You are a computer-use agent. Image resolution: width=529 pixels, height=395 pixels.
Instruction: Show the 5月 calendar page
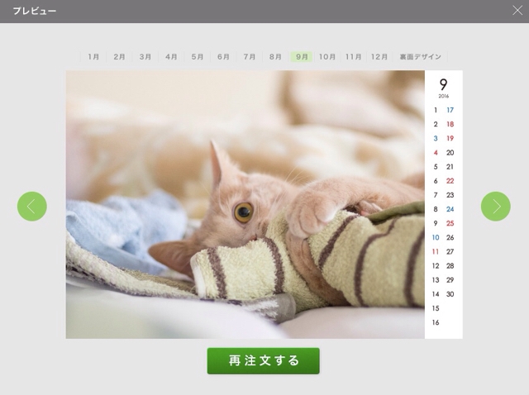coord(198,57)
